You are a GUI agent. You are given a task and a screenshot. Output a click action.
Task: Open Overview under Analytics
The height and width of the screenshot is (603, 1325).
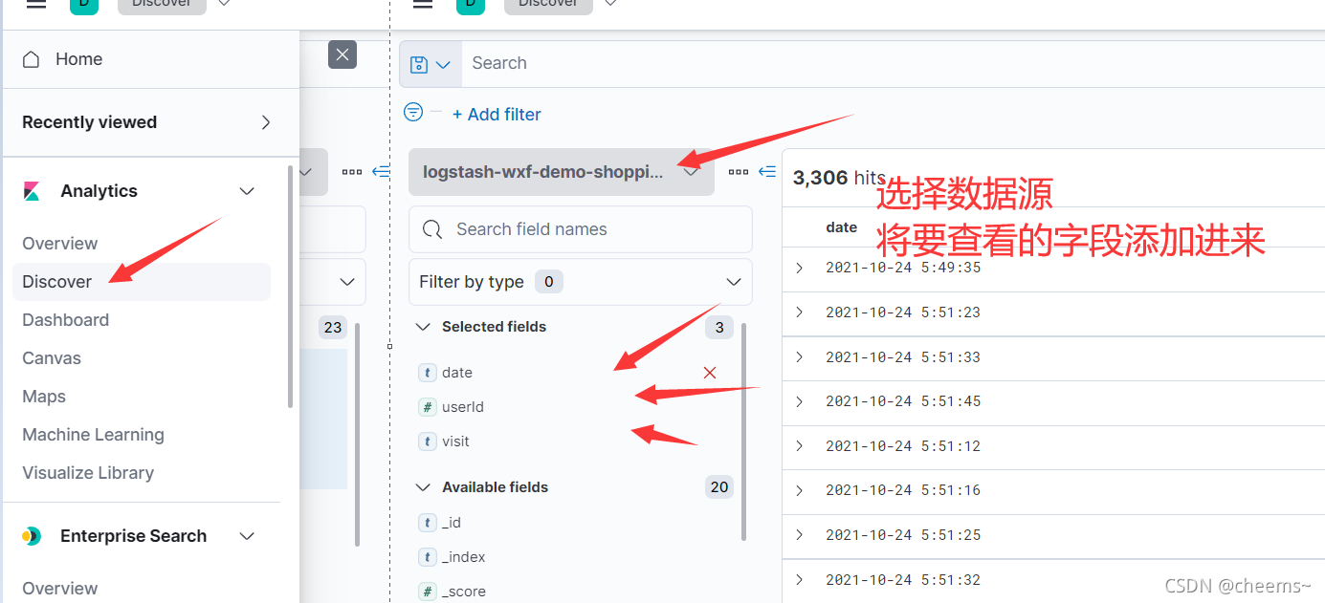click(60, 244)
